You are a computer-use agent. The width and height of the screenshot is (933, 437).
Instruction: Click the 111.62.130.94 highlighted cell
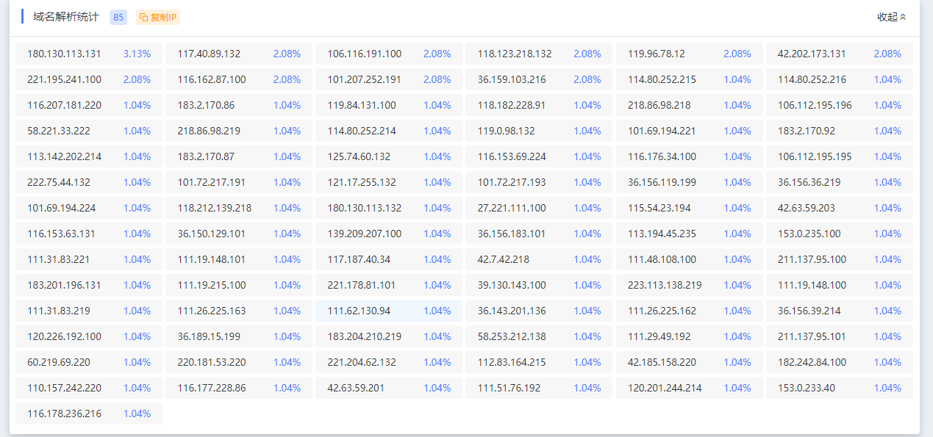(x=389, y=311)
